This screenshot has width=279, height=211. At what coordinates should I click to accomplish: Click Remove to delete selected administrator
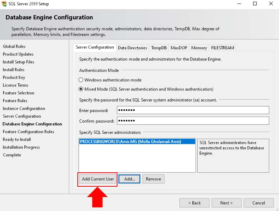coord(153,179)
